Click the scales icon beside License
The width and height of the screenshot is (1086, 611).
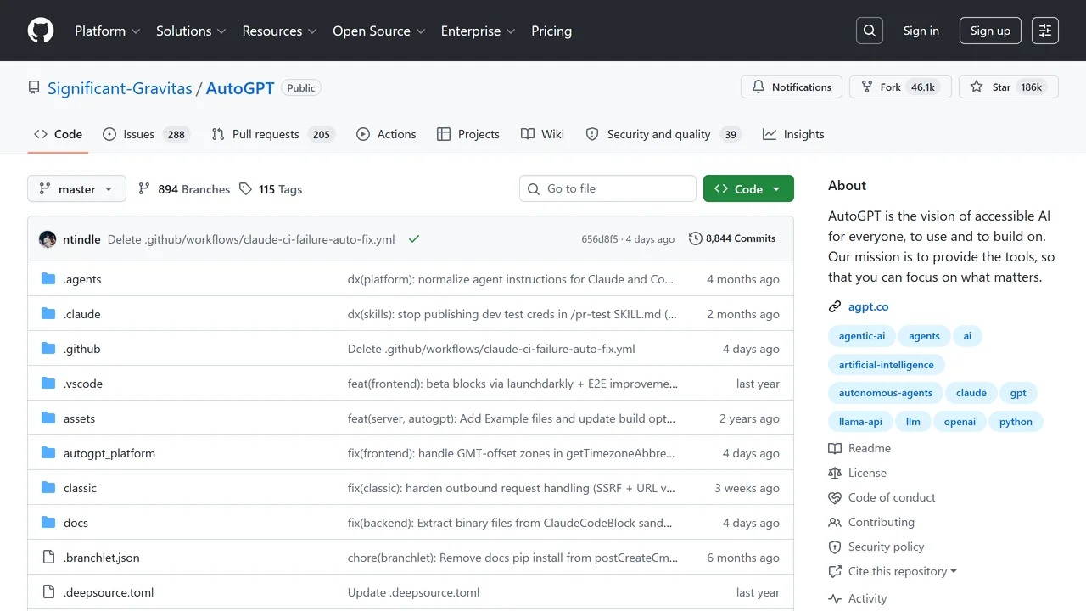835,473
